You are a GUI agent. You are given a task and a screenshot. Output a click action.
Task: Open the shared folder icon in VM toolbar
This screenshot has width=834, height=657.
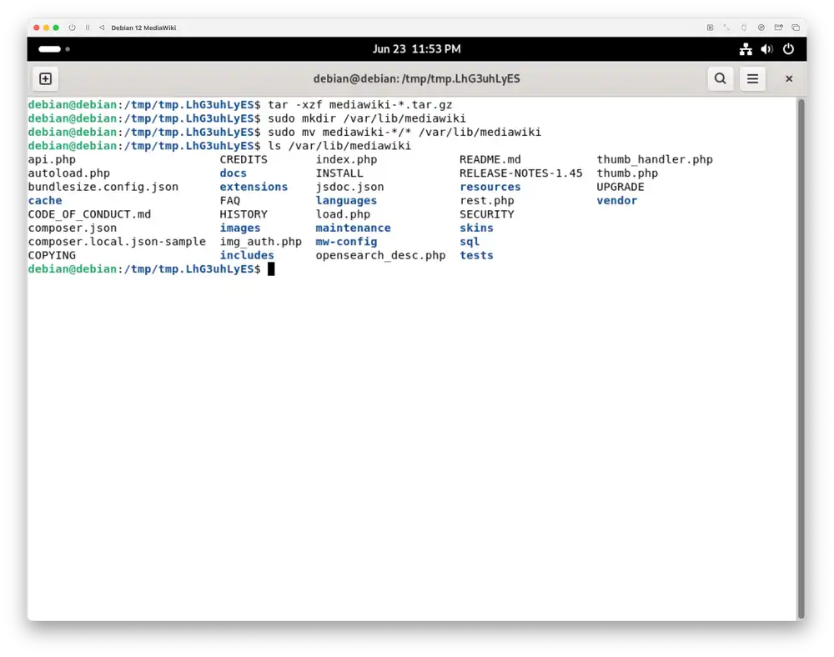(779, 28)
